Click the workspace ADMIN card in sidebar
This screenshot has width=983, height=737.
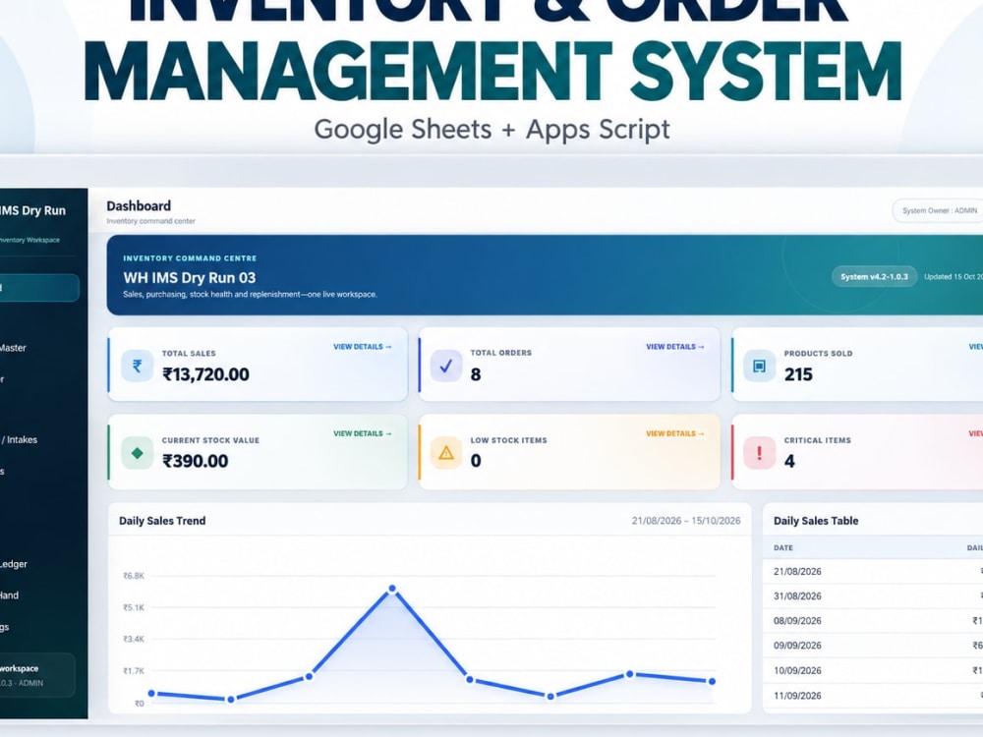click(37, 676)
